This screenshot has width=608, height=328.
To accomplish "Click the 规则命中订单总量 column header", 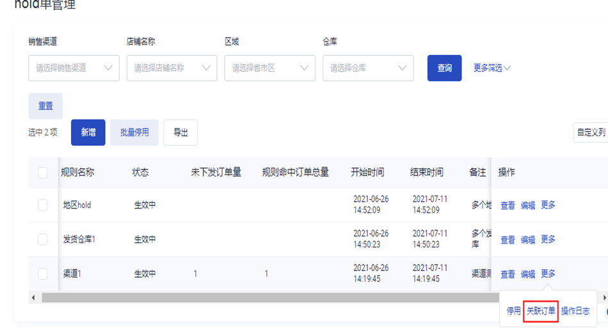I will pyautogui.click(x=296, y=173).
